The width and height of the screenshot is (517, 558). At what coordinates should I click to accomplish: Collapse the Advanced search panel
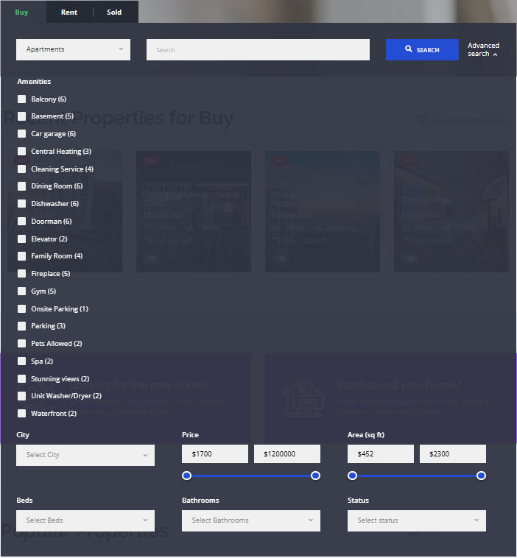coord(483,49)
